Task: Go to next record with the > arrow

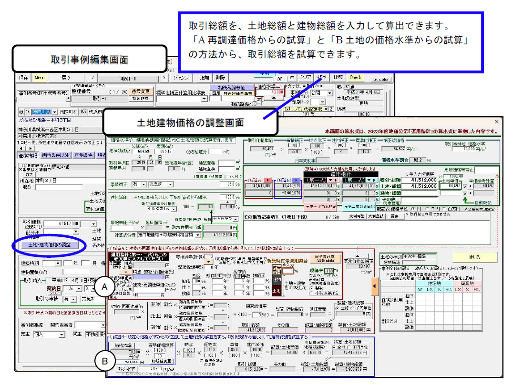Action: [164, 78]
